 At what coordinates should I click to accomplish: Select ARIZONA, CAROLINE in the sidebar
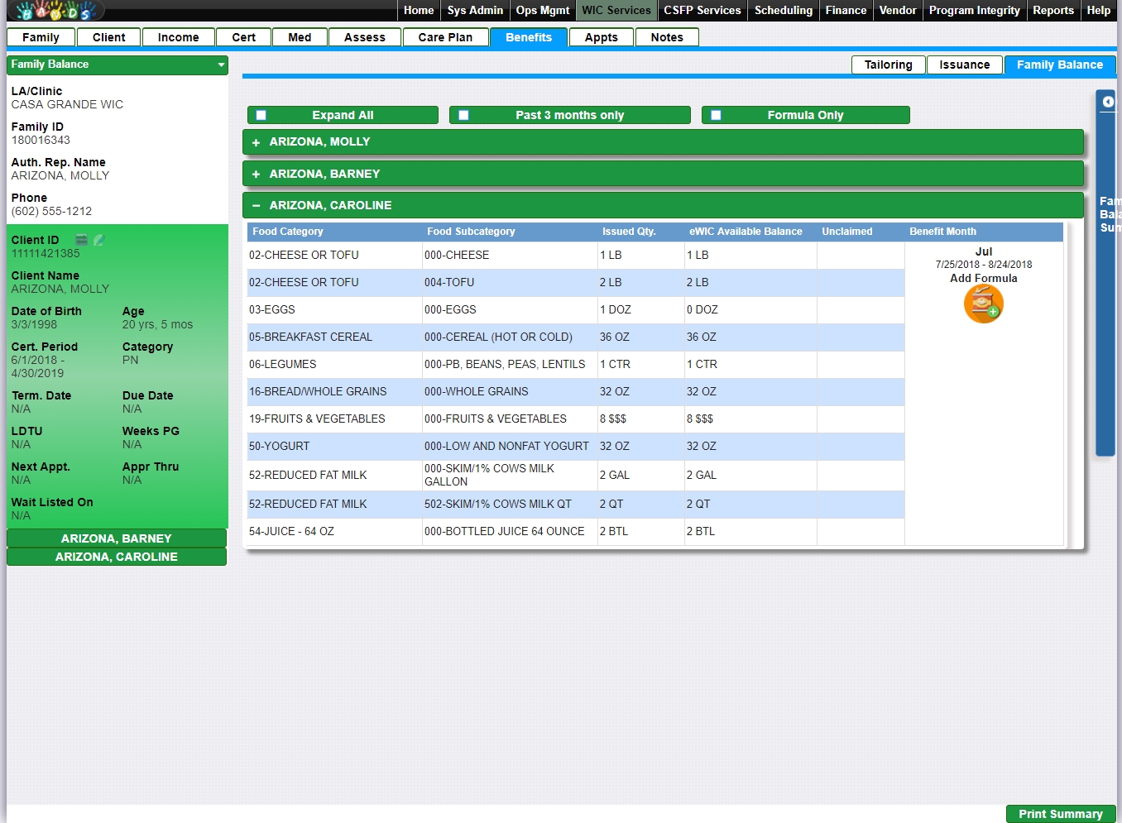click(x=116, y=557)
